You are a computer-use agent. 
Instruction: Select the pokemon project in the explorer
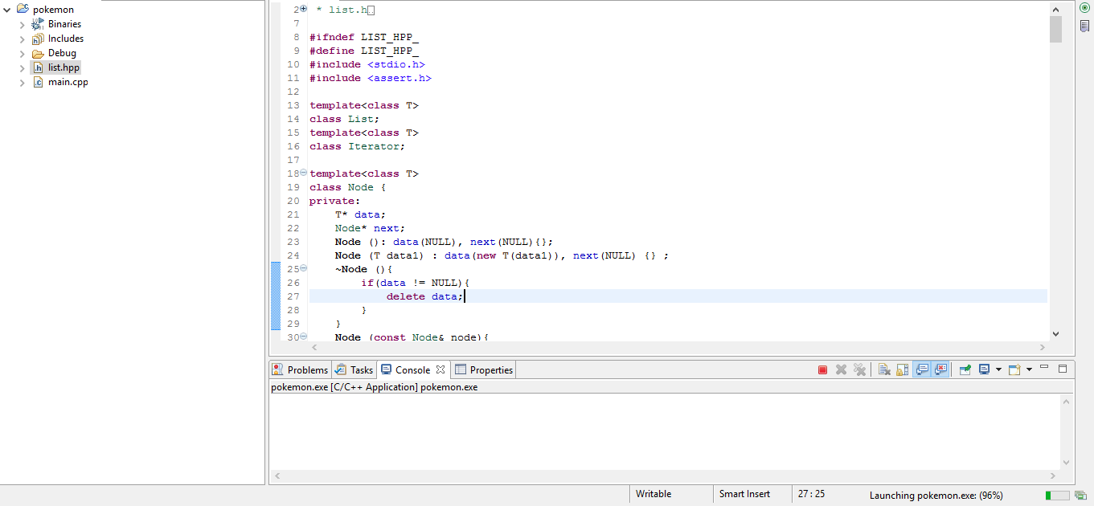(53, 10)
